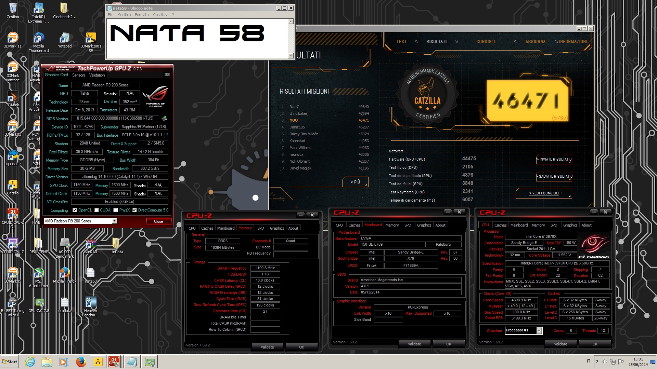Screen dimensions: 657x369
Task: Launch Heaven Benchmark desktop shortcut
Action: pos(91,306)
